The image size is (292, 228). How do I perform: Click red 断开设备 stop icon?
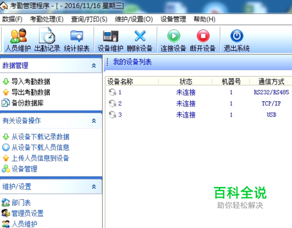203,36
